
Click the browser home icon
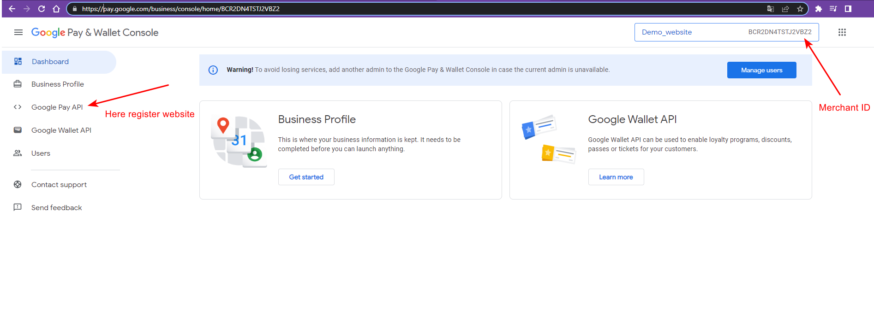pos(56,9)
